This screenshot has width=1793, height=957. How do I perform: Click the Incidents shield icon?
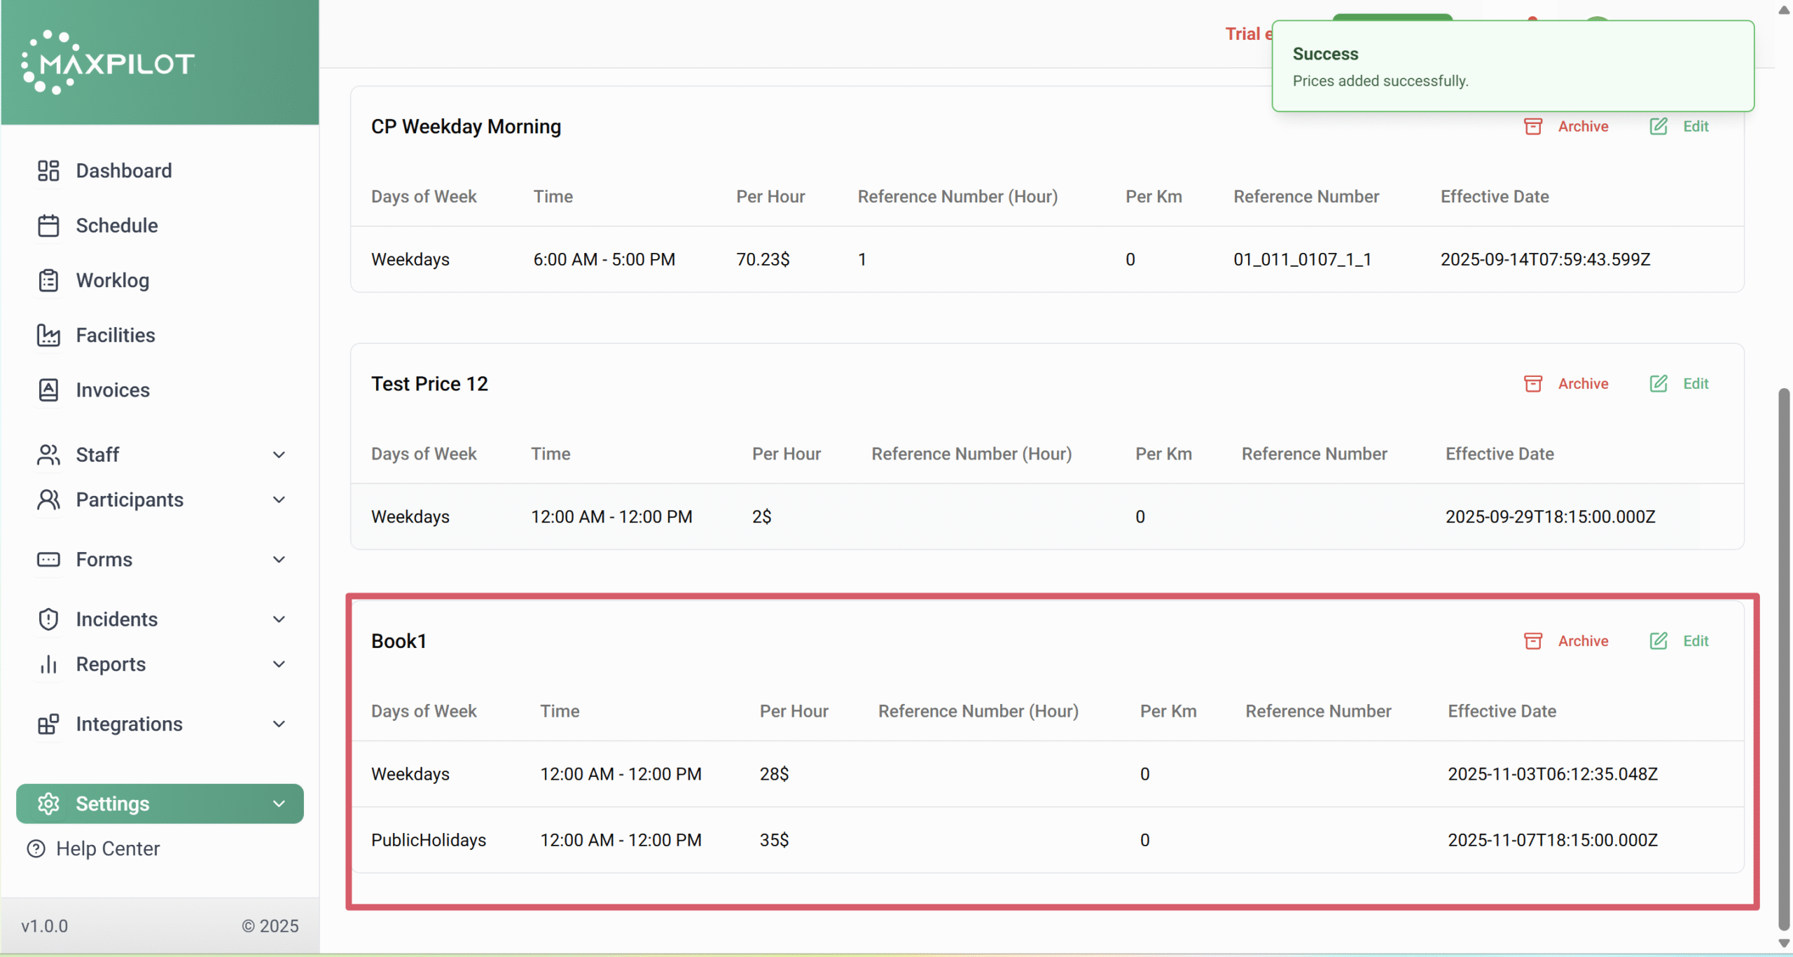(x=48, y=619)
